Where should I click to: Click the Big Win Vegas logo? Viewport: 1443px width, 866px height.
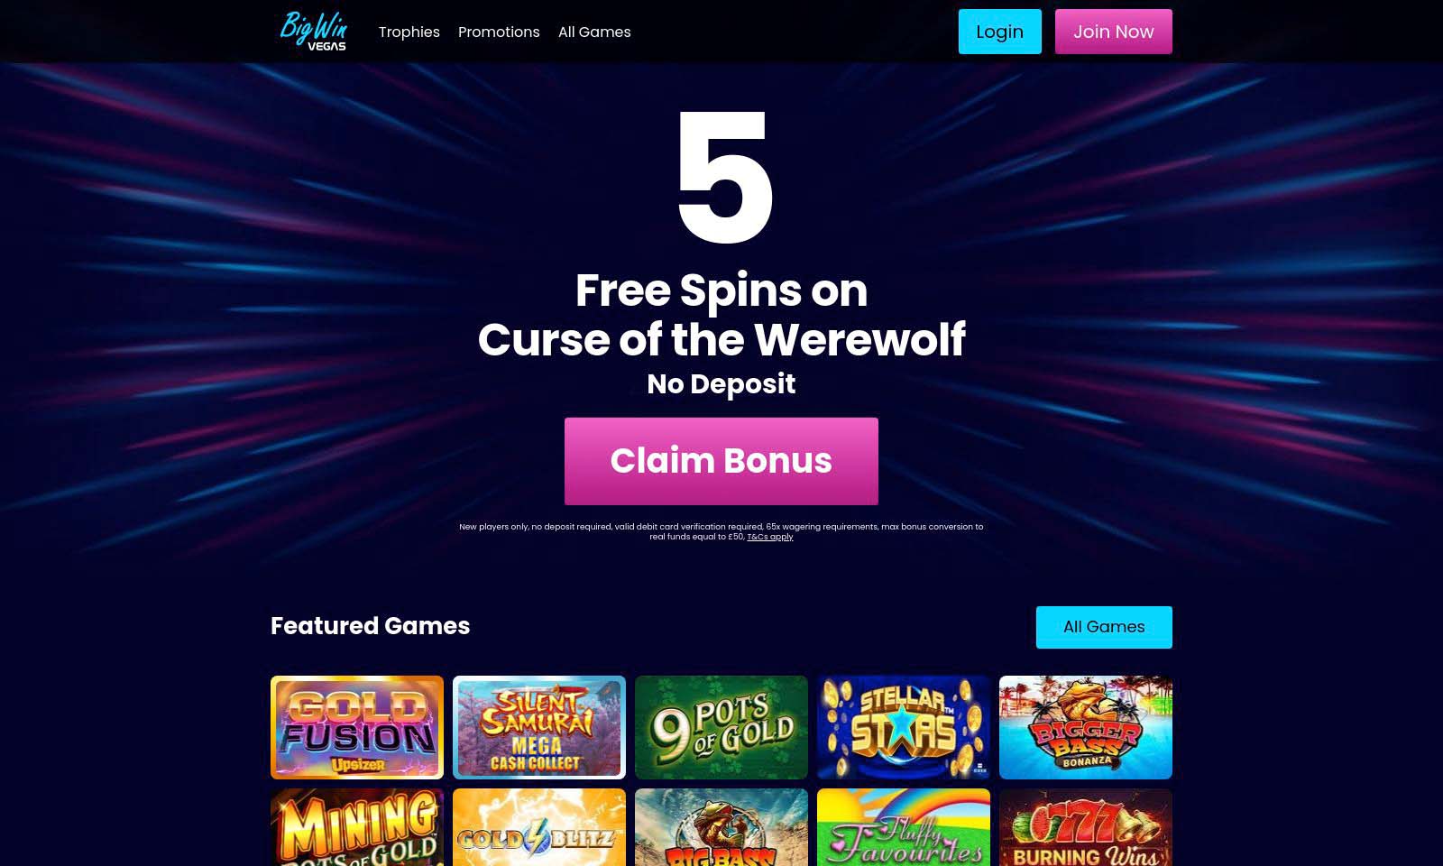tap(313, 32)
